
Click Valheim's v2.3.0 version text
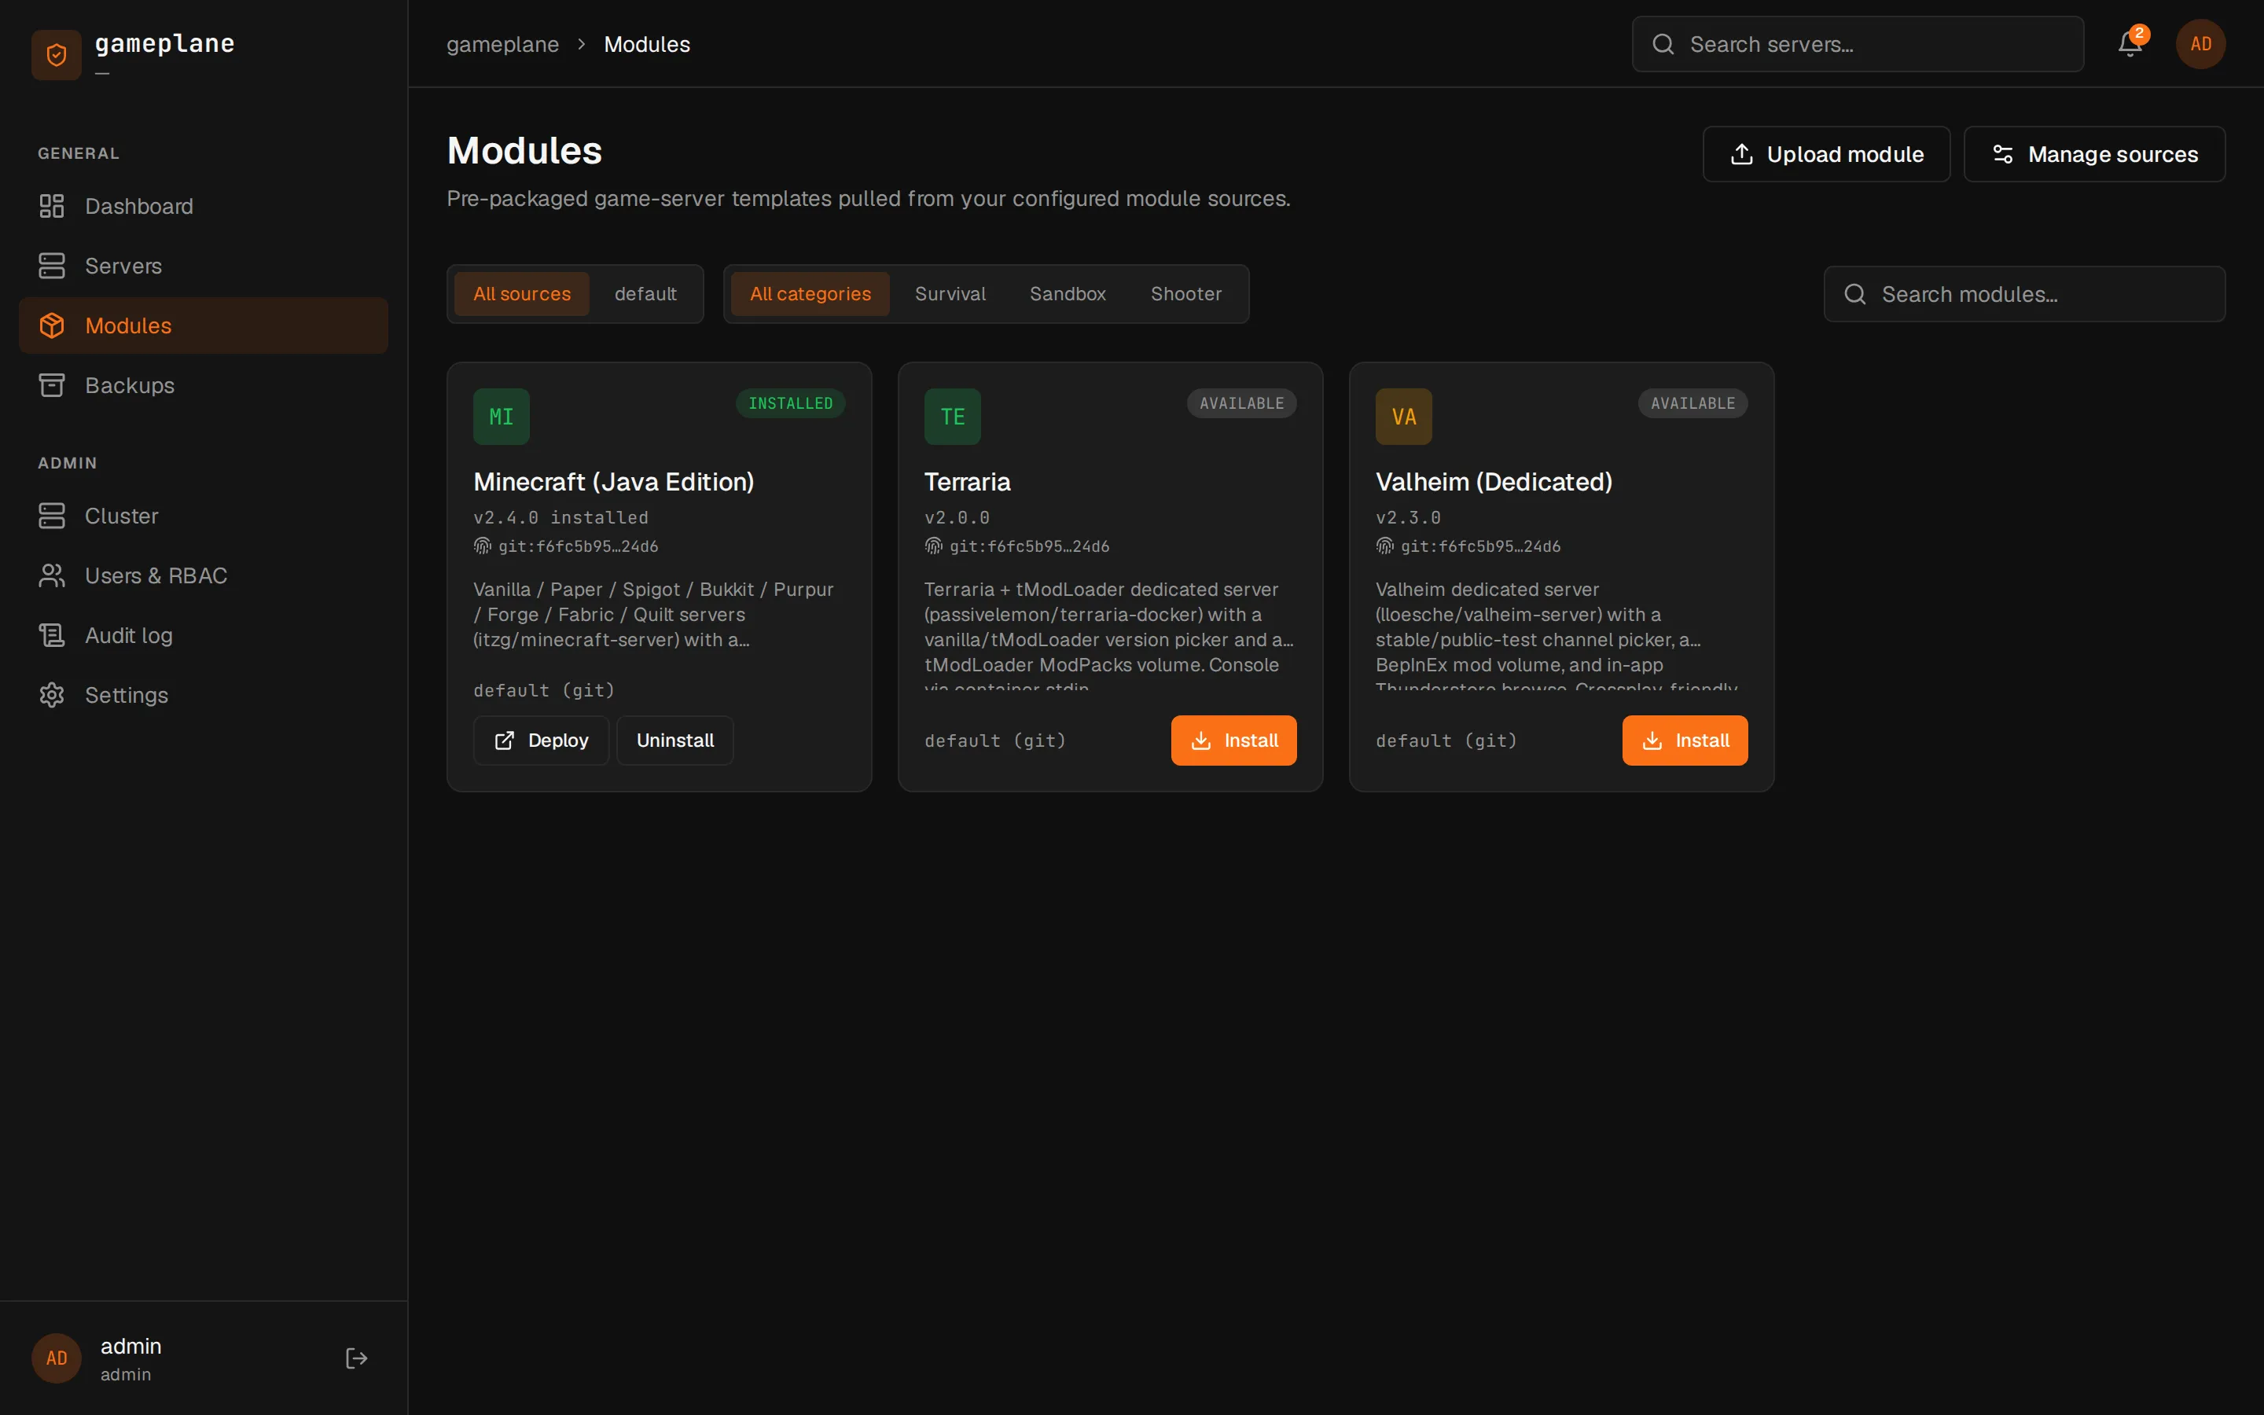1408,517
